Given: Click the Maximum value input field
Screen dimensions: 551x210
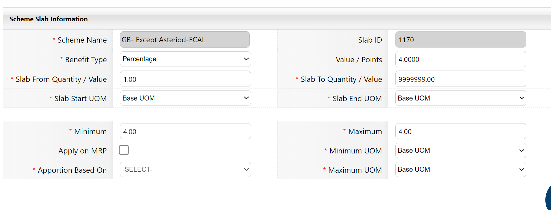Looking at the screenshot, I should click(461, 131).
